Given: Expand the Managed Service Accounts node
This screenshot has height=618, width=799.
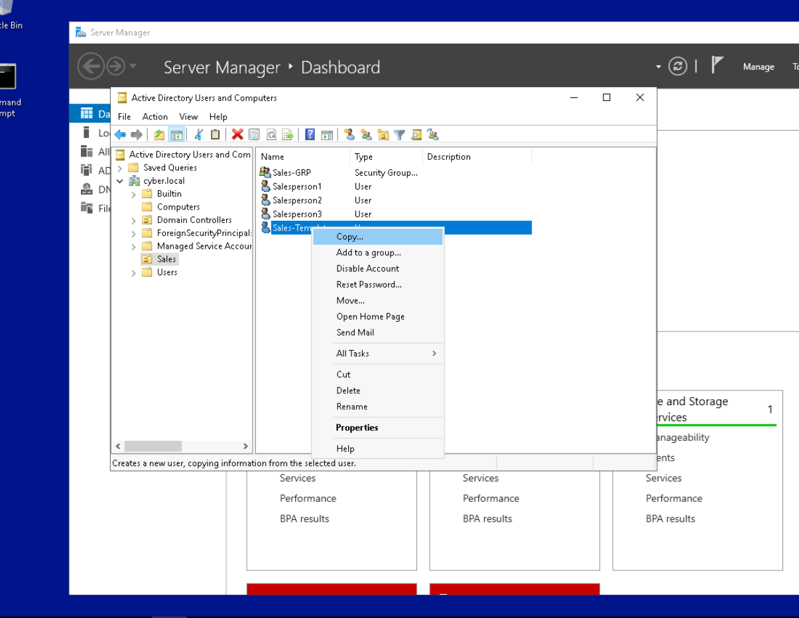Looking at the screenshot, I should [x=133, y=247].
